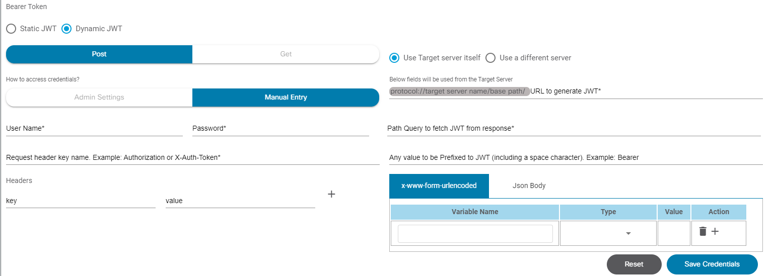The height and width of the screenshot is (276, 774).
Task: Select the Admin Settings credentials tab
Action: [99, 98]
